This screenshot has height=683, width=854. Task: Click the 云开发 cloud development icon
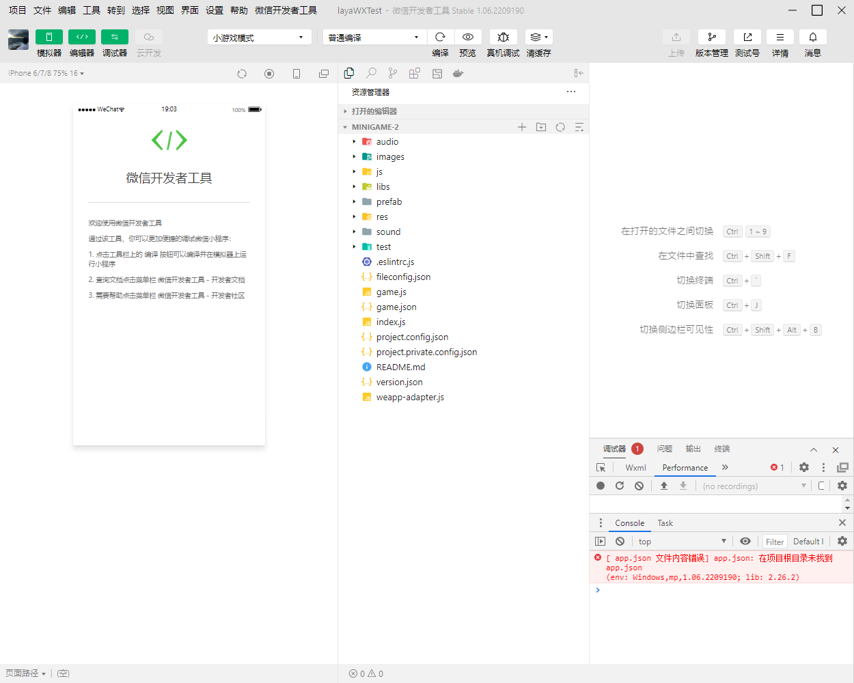149,37
